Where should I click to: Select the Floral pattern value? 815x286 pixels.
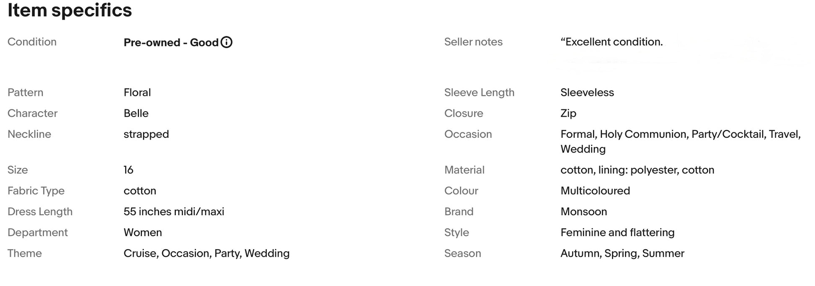click(x=137, y=93)
